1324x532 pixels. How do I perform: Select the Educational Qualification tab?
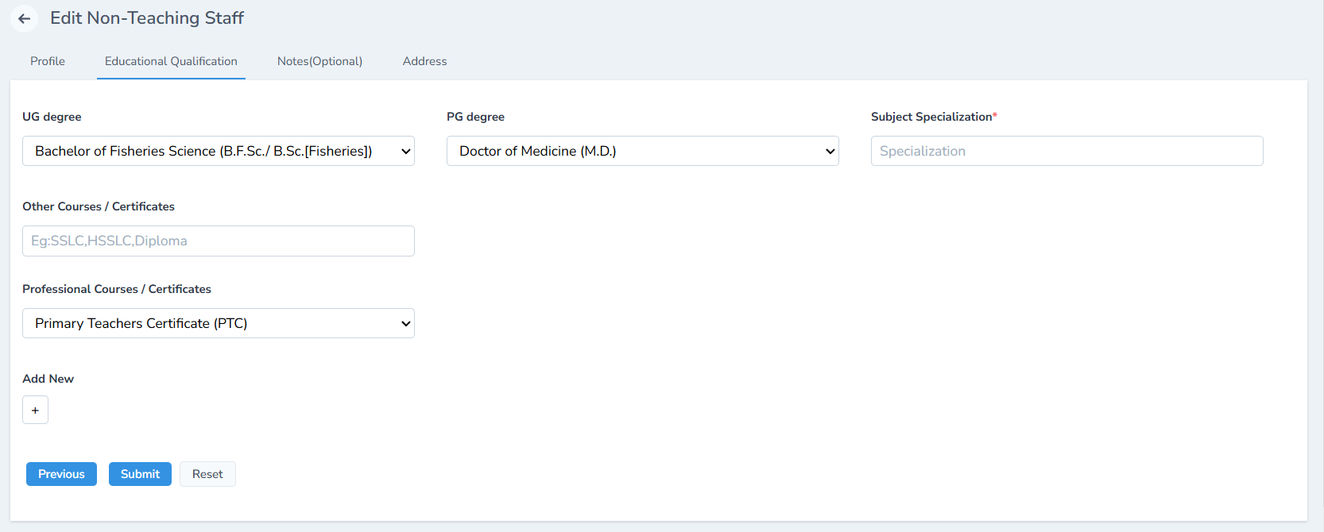click(x=171, y=61)
